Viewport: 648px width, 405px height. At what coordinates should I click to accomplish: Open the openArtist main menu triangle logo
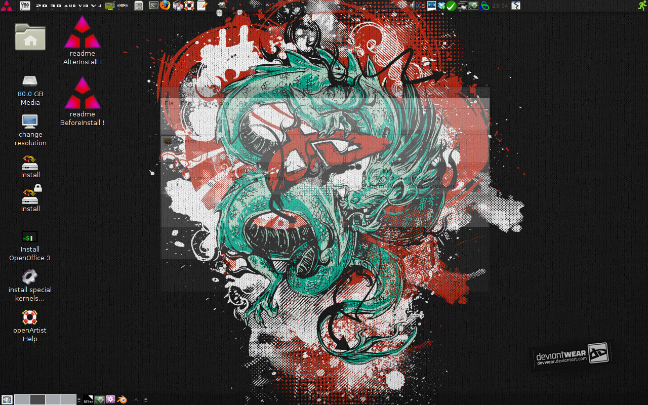tap(6, 6)
